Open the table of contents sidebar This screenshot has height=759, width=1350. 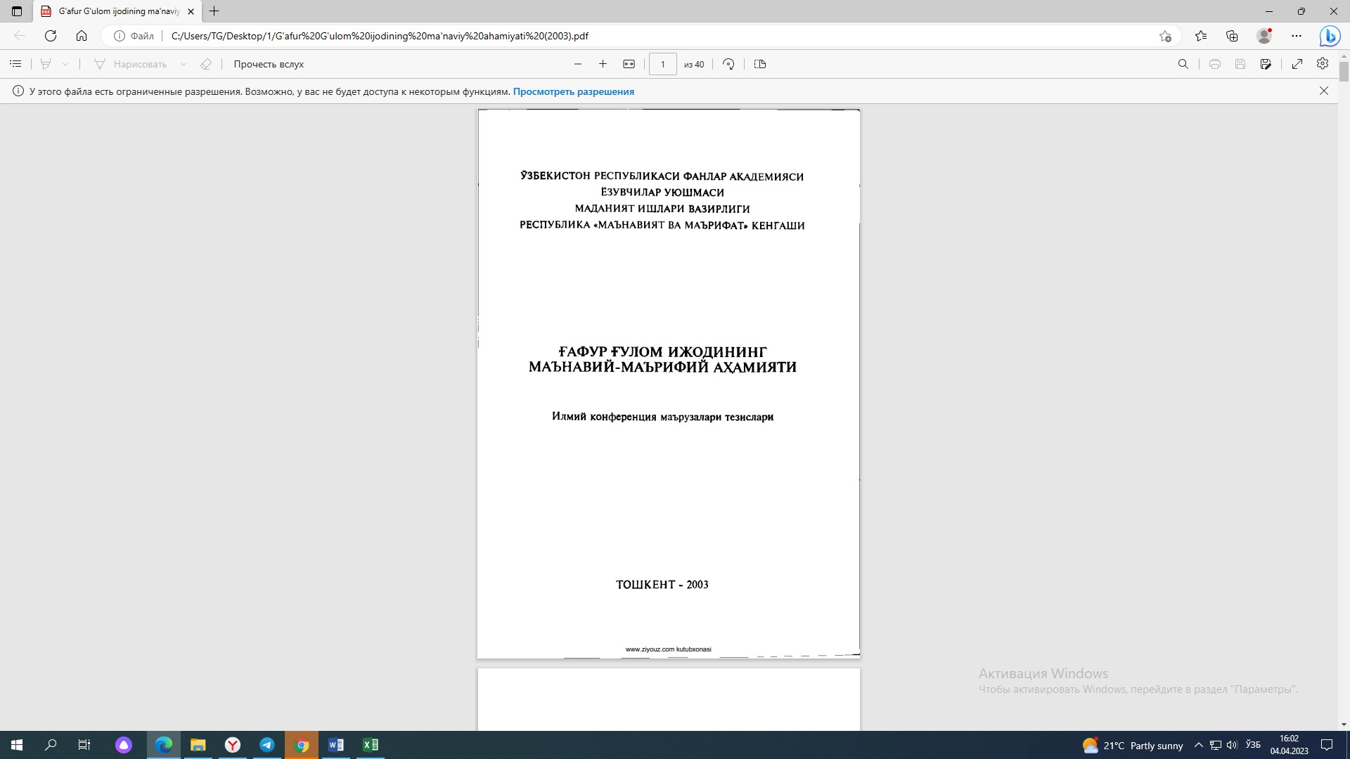tap(15, 64)
